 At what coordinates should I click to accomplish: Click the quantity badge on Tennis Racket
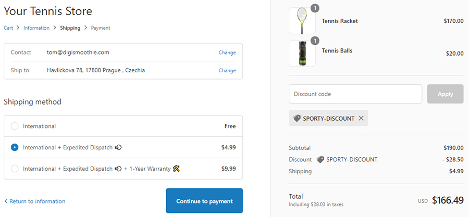(x=315, y=8)
